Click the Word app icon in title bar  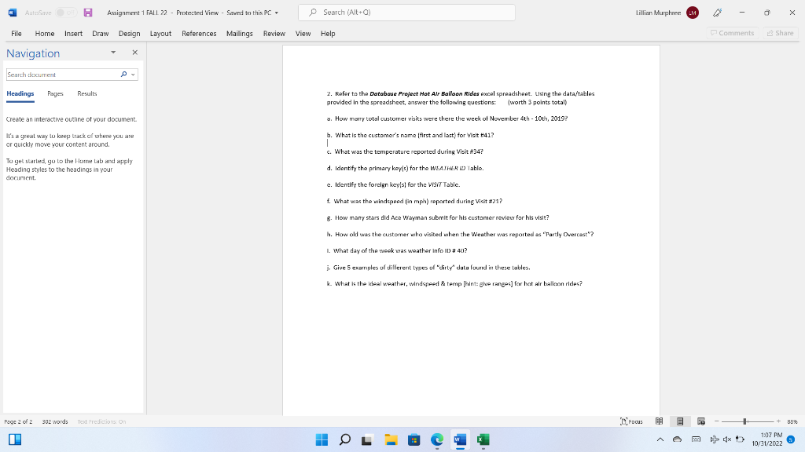tap(13, 13)
